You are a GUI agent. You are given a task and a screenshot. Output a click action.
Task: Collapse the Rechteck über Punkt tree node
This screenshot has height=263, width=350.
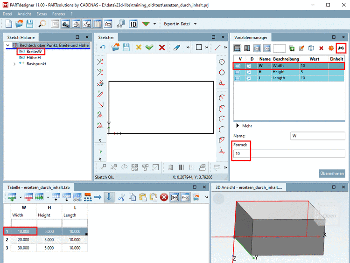(x=8, y=45)
